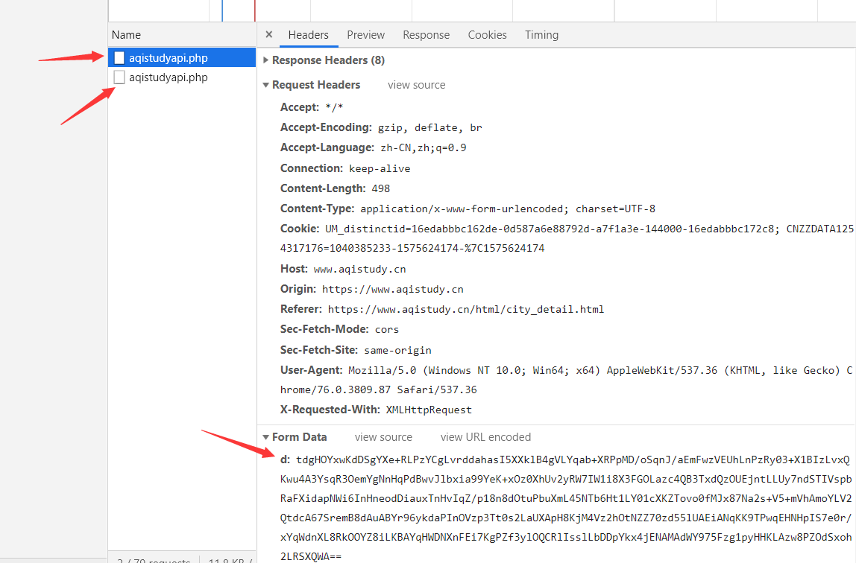856x563 pixels.
Task: Click the view URL encoded link
Action: pos(485,437)
